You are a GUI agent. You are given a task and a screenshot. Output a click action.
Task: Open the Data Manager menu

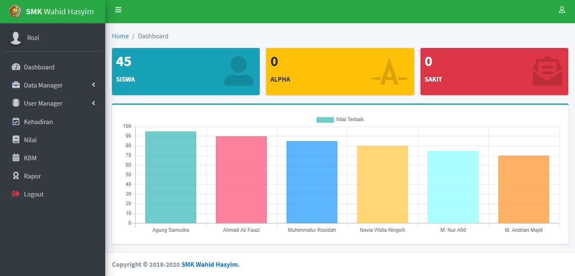(53, 85)
